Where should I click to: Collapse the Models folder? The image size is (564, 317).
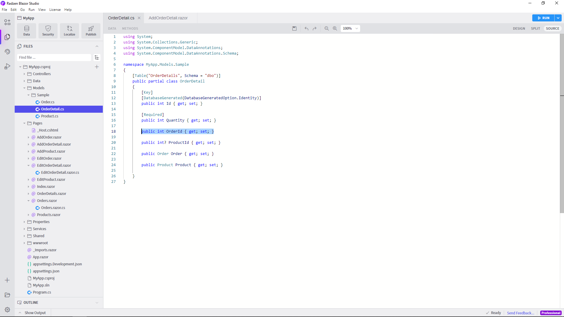(24, 88)
